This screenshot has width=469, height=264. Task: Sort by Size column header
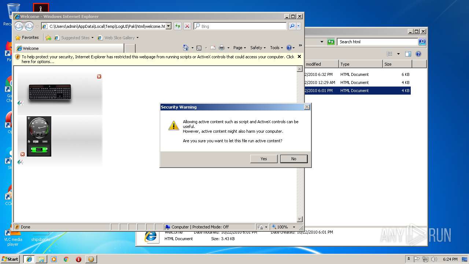[x=397, y=64]
